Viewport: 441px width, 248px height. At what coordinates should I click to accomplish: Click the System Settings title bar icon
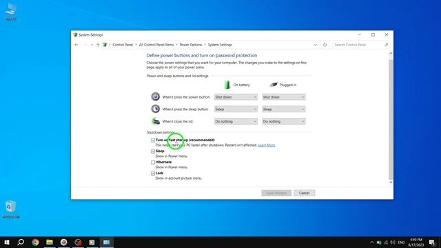pyautogui.click(x=75, y=35)
